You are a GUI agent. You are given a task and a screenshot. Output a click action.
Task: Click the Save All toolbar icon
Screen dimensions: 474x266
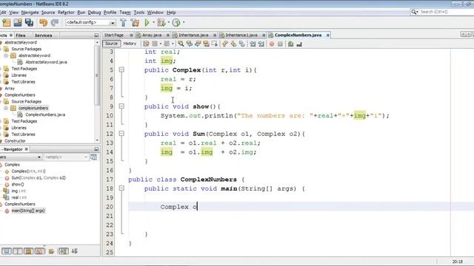coord(29,23)
